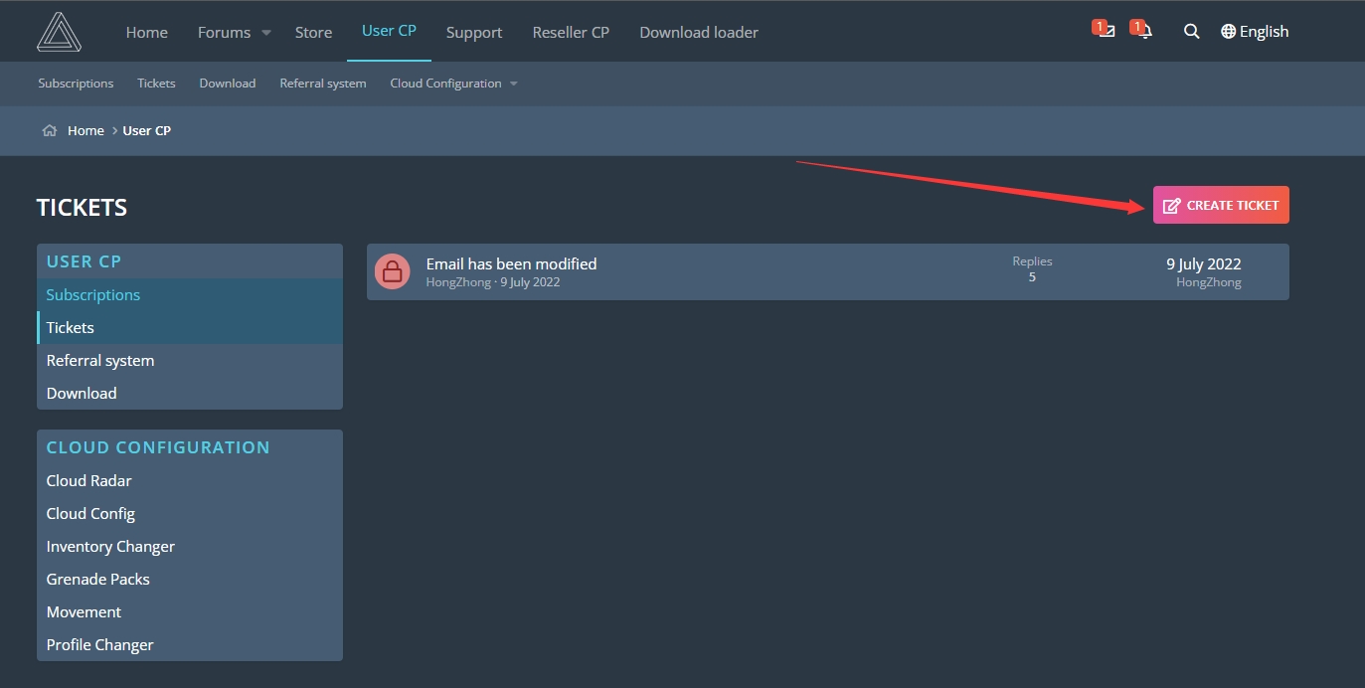Click the Profile Changer sidebar link
Image resolution: width=1365 pixels, height=688 pixels.
[100, 645]
